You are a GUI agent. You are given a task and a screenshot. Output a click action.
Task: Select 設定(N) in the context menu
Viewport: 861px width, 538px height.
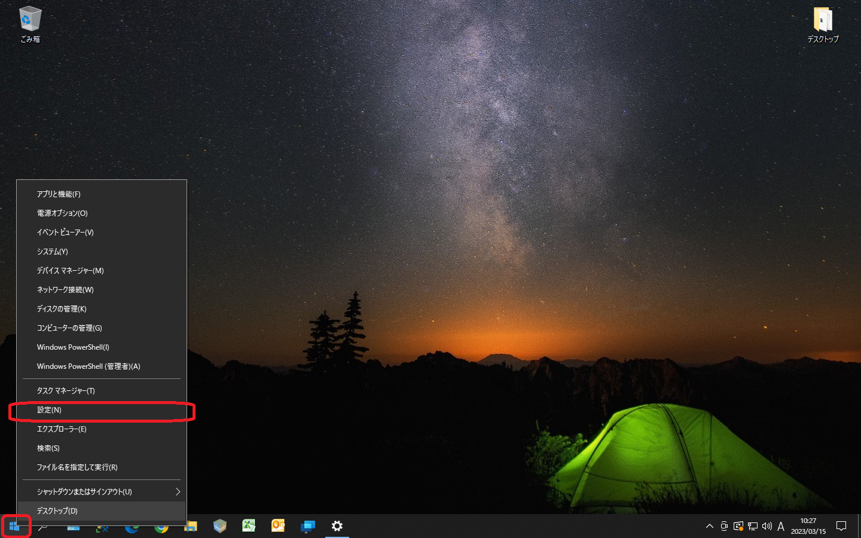click(102, 410)
